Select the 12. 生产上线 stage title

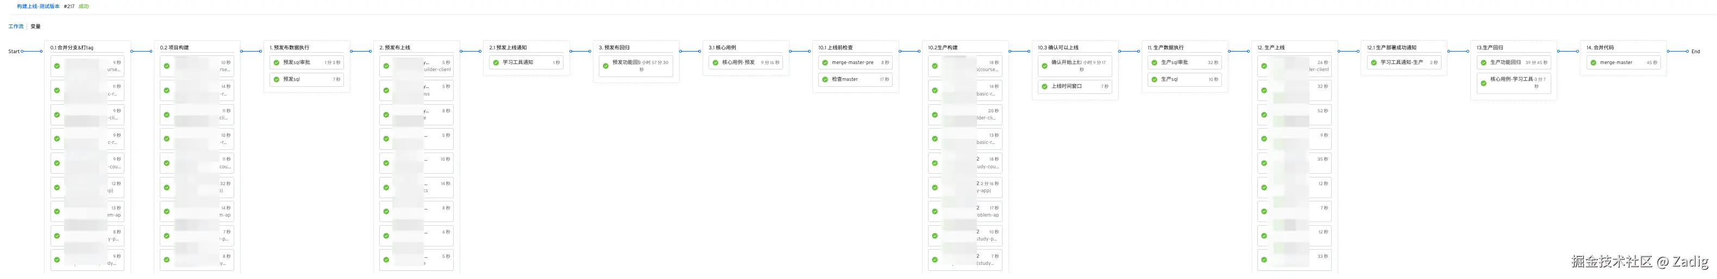click(x=1270, y=48)
